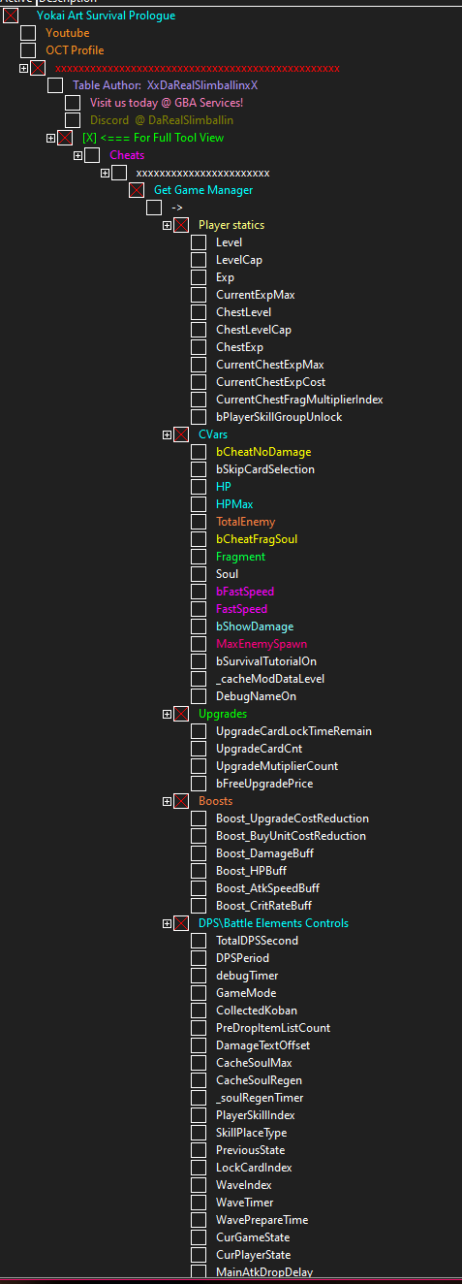This screenshot has width=462, height=1284.
Task: Toggle the For Full Tool View crossed box
Action: coord(65,138)
